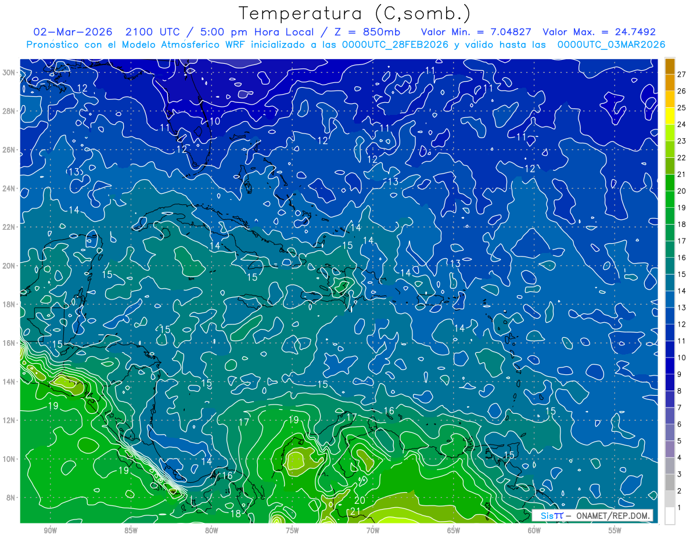Click the yellow color scale segment between 24 and 25

point(670,116)
